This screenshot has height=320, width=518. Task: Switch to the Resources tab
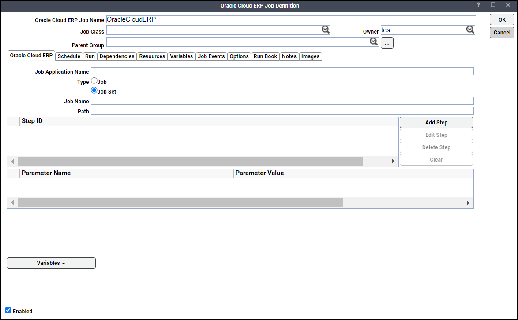pos(152,56)
